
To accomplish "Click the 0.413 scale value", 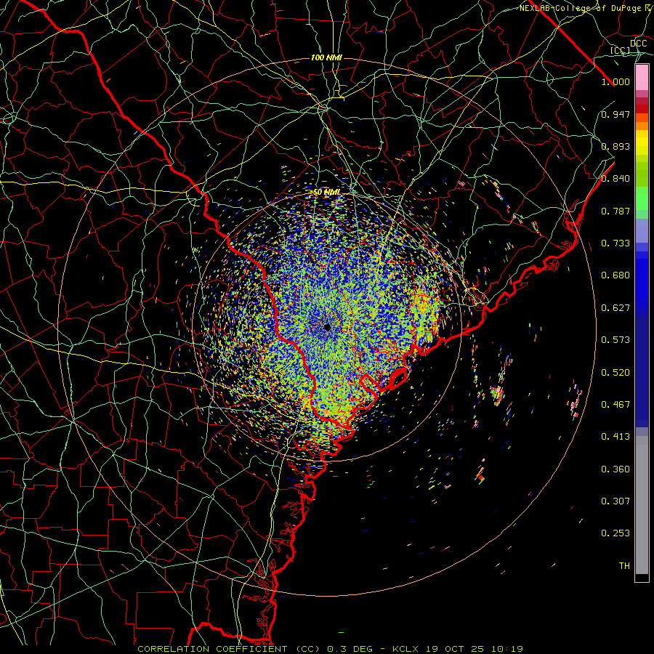I will [615, 437].
